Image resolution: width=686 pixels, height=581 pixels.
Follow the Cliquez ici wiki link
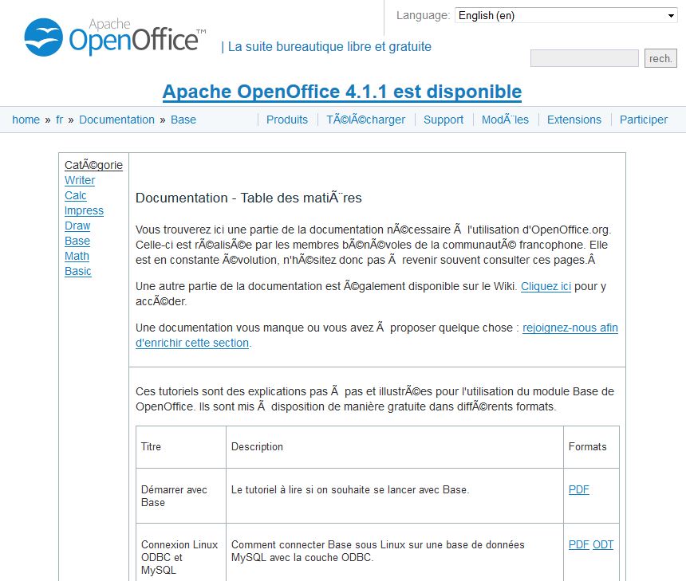[546, 286]
